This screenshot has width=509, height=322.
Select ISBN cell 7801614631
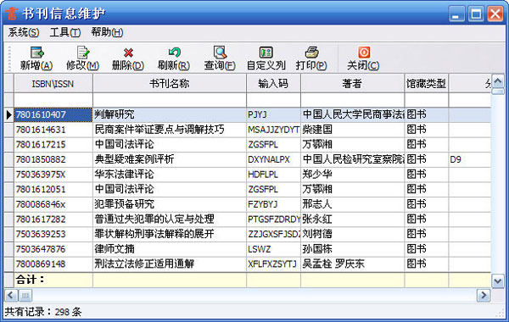click(53, 130)
